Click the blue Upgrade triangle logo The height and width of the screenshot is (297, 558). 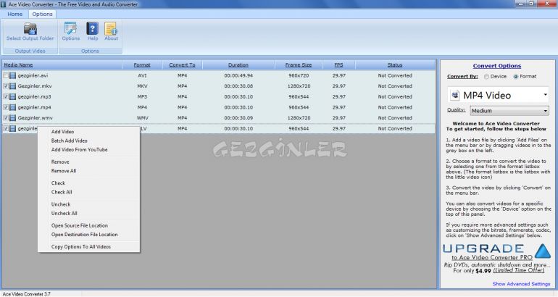tap(543, 251)
